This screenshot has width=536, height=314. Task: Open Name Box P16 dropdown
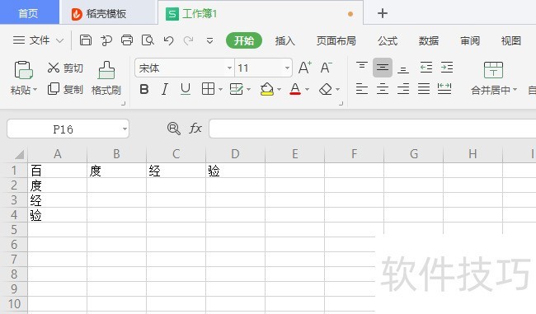(x=125, y=129)
